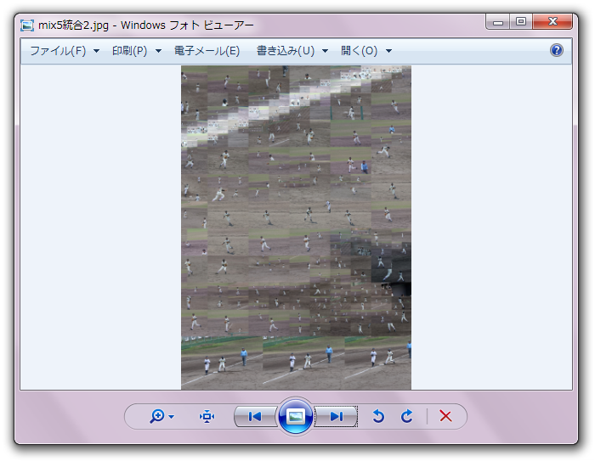Rotate the image counterclockwise
The width and height of the screenshot is (595, 467).
point(378,416)
